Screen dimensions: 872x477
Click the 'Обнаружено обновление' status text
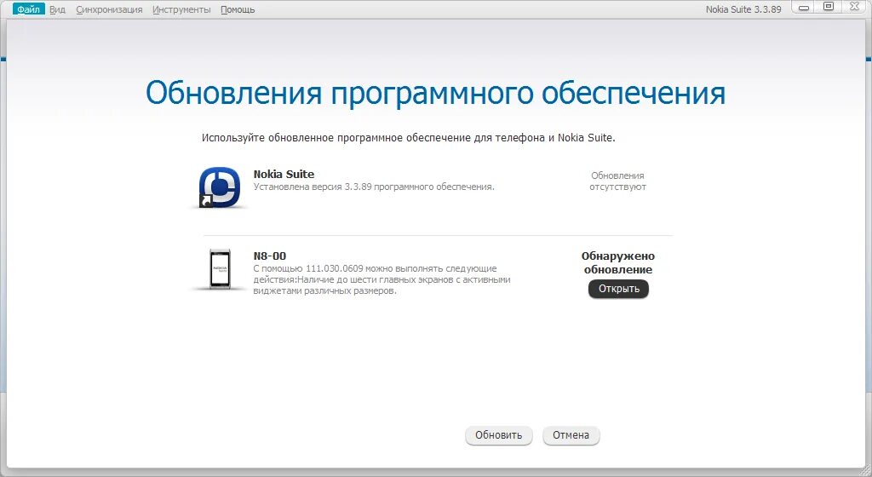pos(618,262)
